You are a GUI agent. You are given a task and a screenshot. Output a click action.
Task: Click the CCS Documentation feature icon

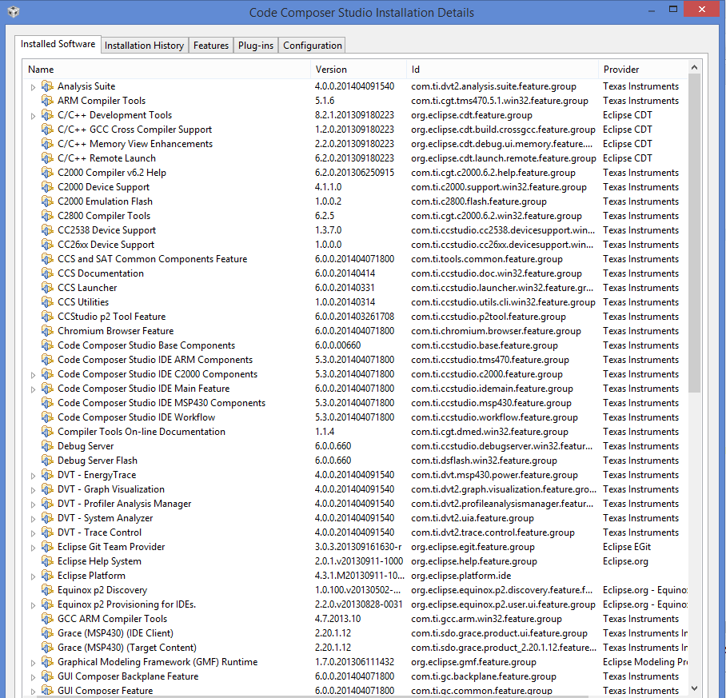pos(47,273)
